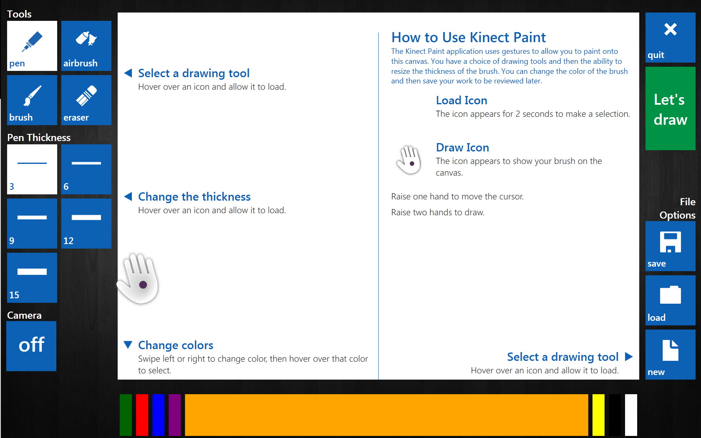
Task: Click the hand cursor Draw Icon illustration
Action: 409,160
